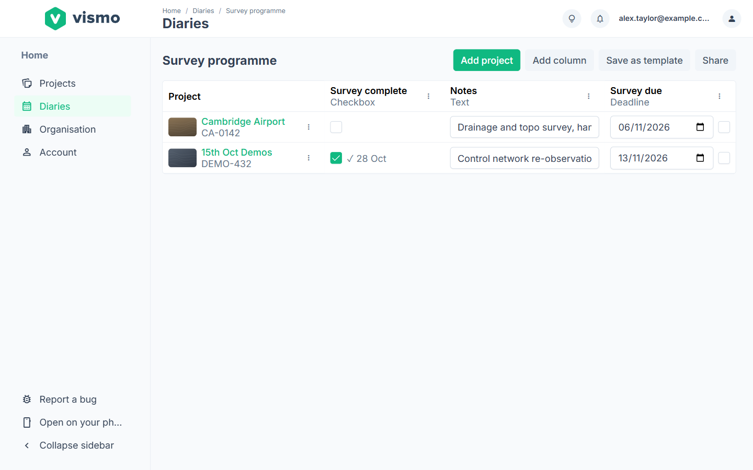Open the Cambridge Airport project link

click(243, 121)
